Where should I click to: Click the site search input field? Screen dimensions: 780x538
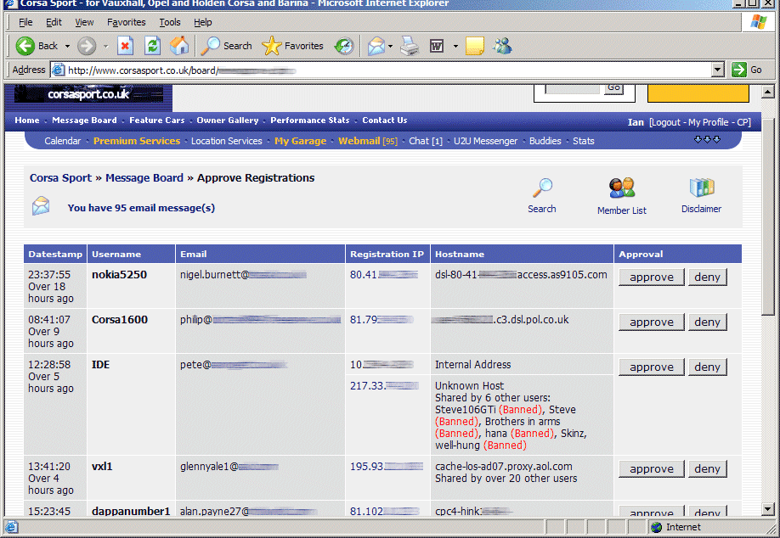(570, 88)
